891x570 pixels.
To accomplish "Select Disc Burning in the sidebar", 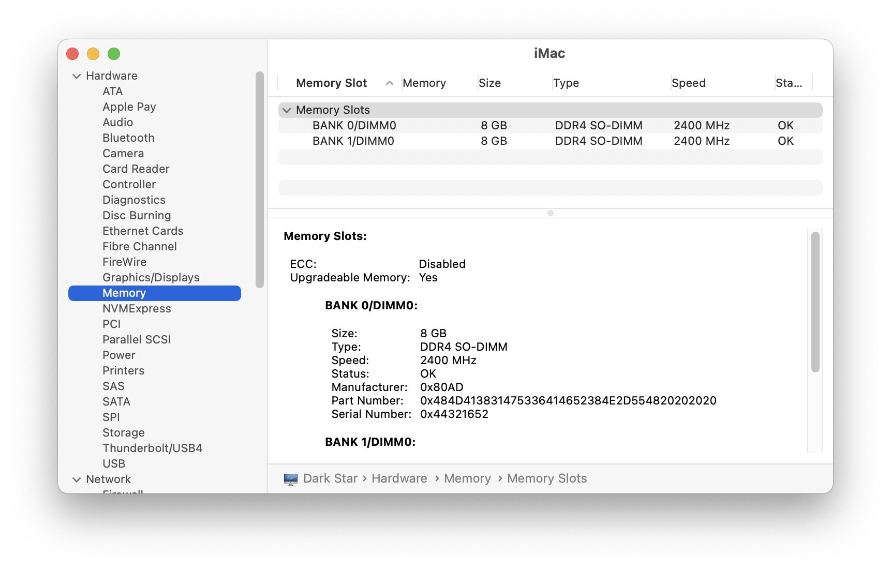I will pos(137,216).
